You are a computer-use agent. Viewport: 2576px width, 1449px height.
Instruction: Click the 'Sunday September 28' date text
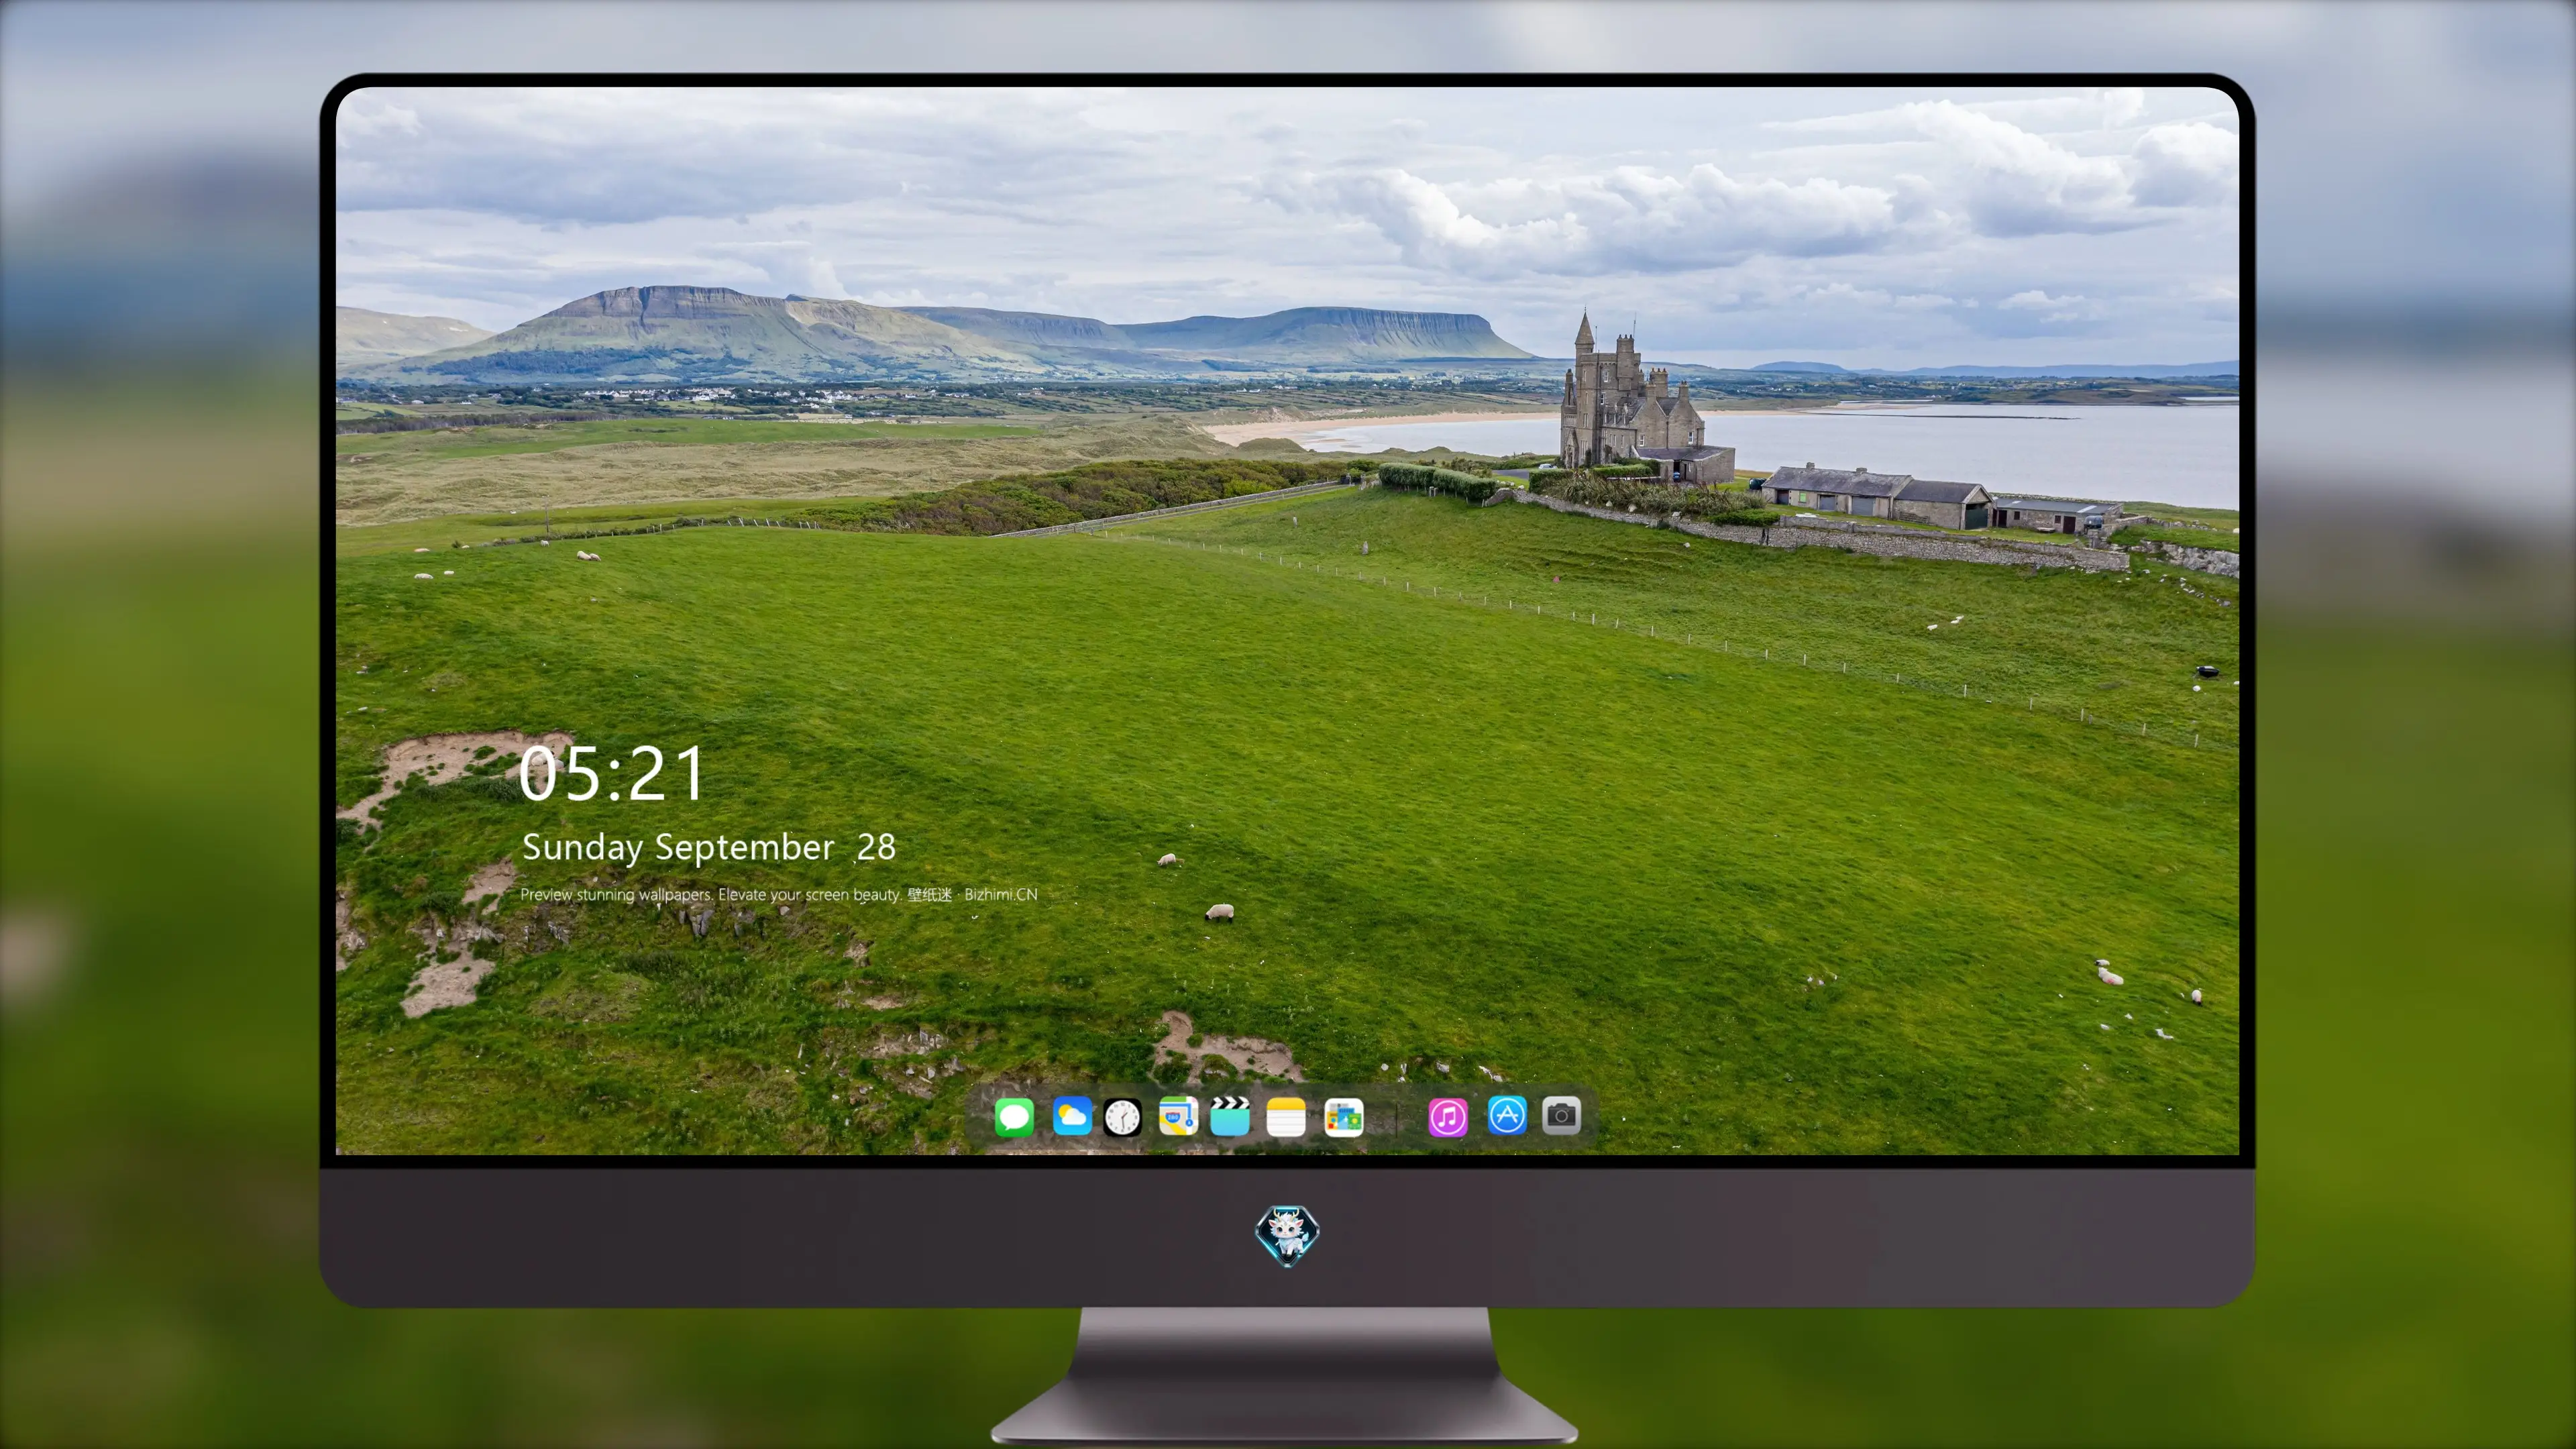click(709, 848)
